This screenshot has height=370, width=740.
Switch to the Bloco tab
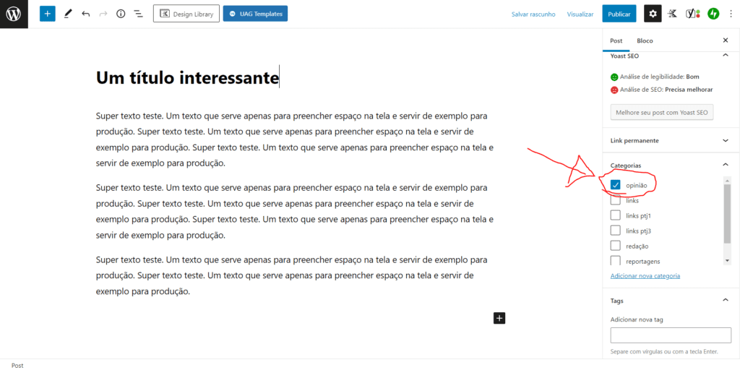coord(645,41)
